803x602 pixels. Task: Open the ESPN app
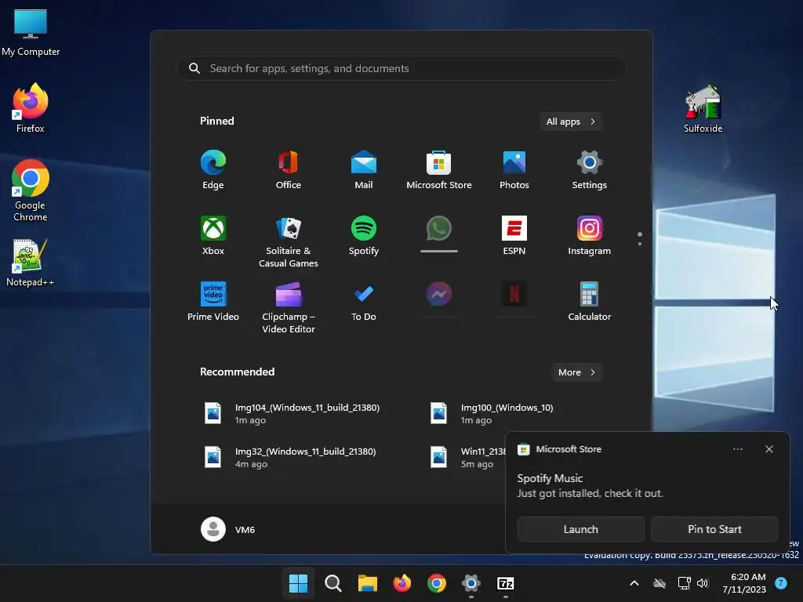point(514,235)
